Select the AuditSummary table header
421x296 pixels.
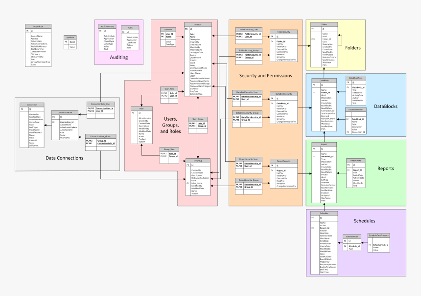[107, 26]
